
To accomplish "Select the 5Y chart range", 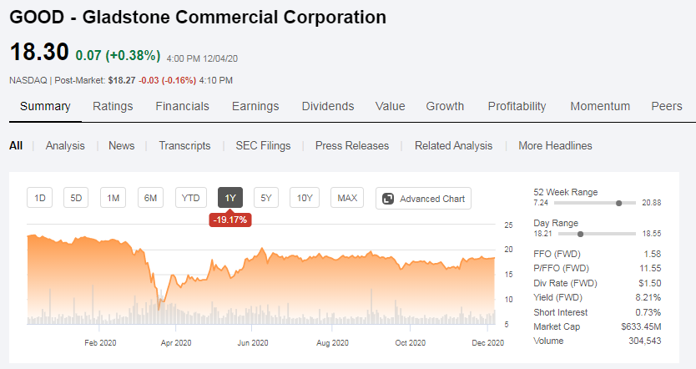I will click(265, 198).
